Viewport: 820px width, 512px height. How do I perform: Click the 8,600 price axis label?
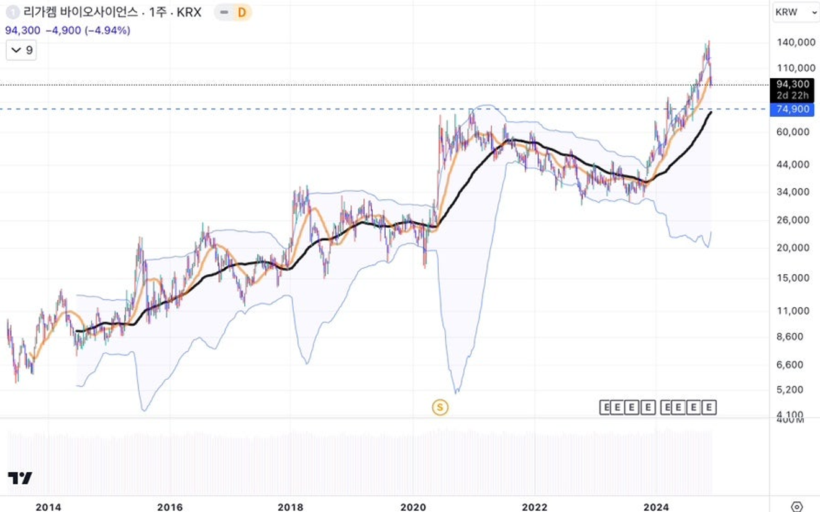790,336
